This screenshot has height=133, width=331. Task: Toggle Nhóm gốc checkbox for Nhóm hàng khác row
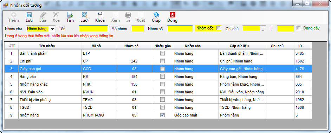[x=162, y=84]
